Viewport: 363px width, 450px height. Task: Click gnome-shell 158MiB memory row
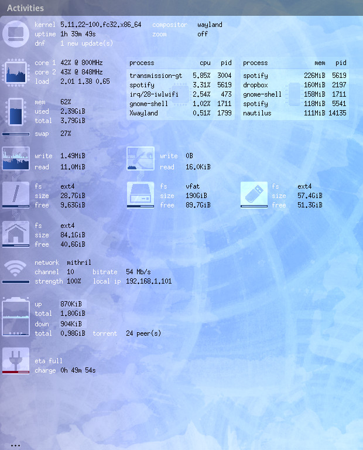294,94
